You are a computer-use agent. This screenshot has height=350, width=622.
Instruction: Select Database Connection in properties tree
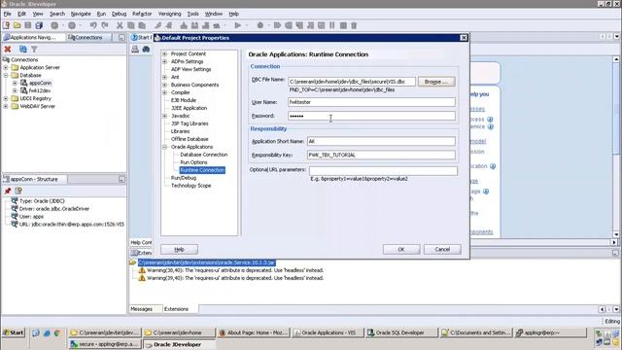(x=203, y=155)
